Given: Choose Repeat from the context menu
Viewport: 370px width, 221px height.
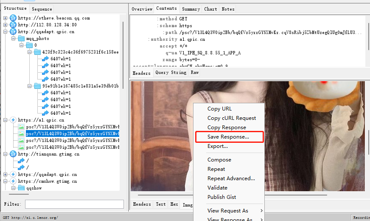Looking at the screenshot, I should pos(229,169).
